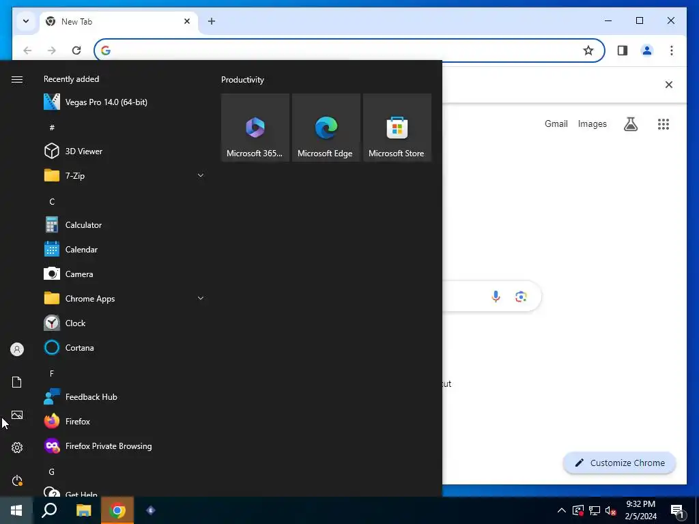Screen dimensions: 699x524
Task: Click the F section header
Action: [x=52, y=373]
